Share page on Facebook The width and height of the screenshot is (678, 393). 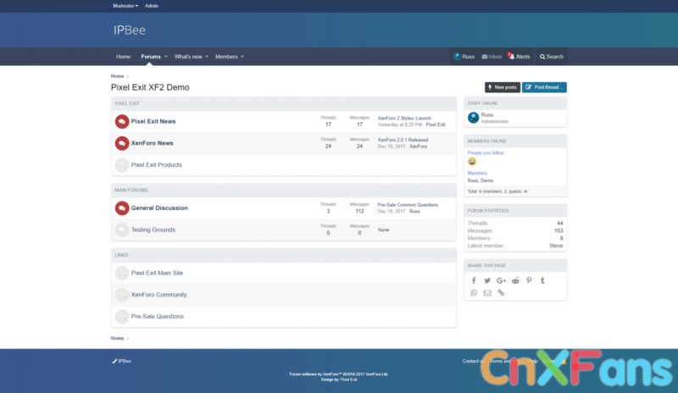[x=474, y=280]
